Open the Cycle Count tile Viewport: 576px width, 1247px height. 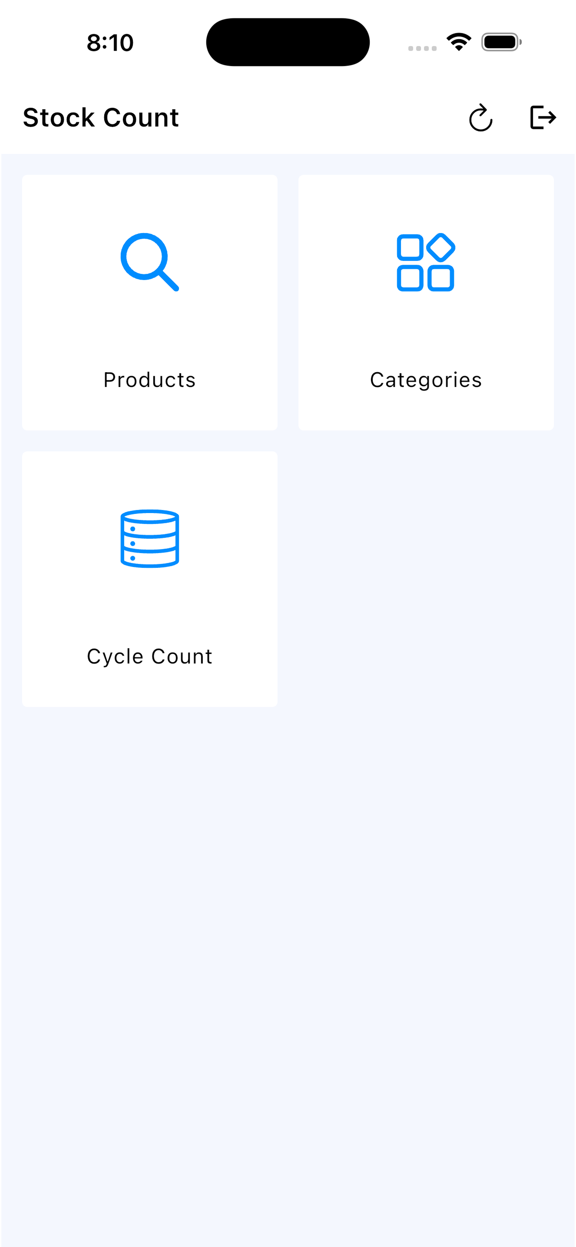tap(149, 579)
